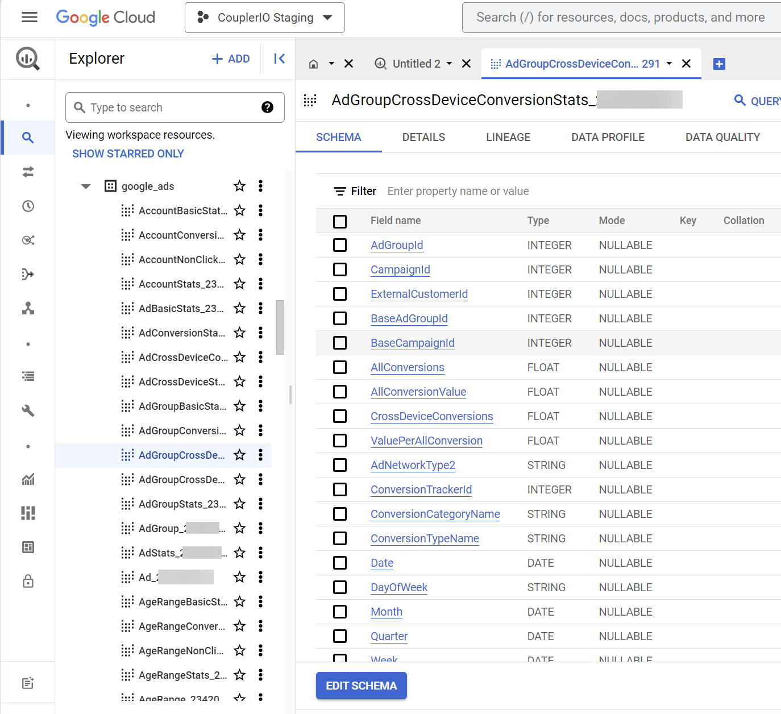
Task: Check the BaseCampaignId field checkbox
Action: [340, 343]
